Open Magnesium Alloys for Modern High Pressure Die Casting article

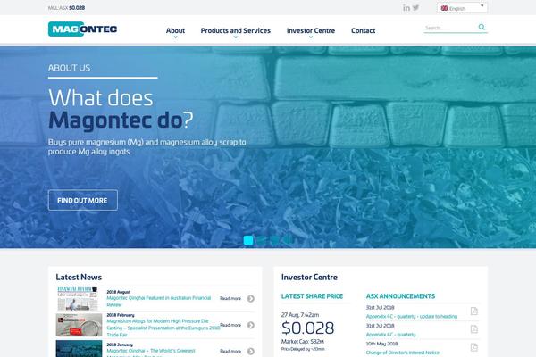[163, 328]
